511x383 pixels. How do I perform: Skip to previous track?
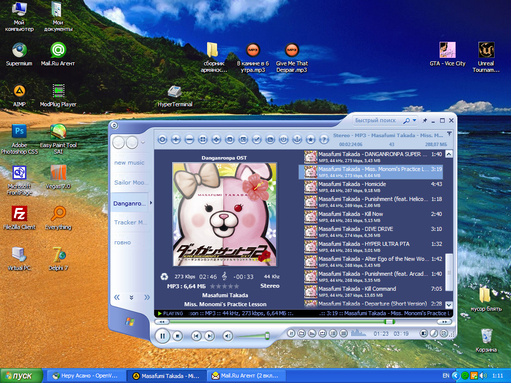click(x=196, y=336)
